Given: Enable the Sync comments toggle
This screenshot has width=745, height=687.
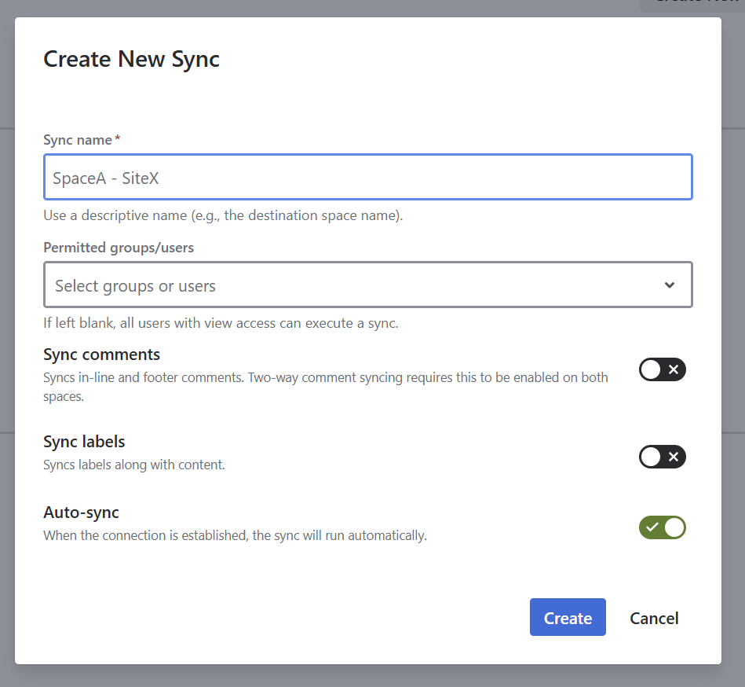Looking at the screenshot, I should [x=662, y=369].
